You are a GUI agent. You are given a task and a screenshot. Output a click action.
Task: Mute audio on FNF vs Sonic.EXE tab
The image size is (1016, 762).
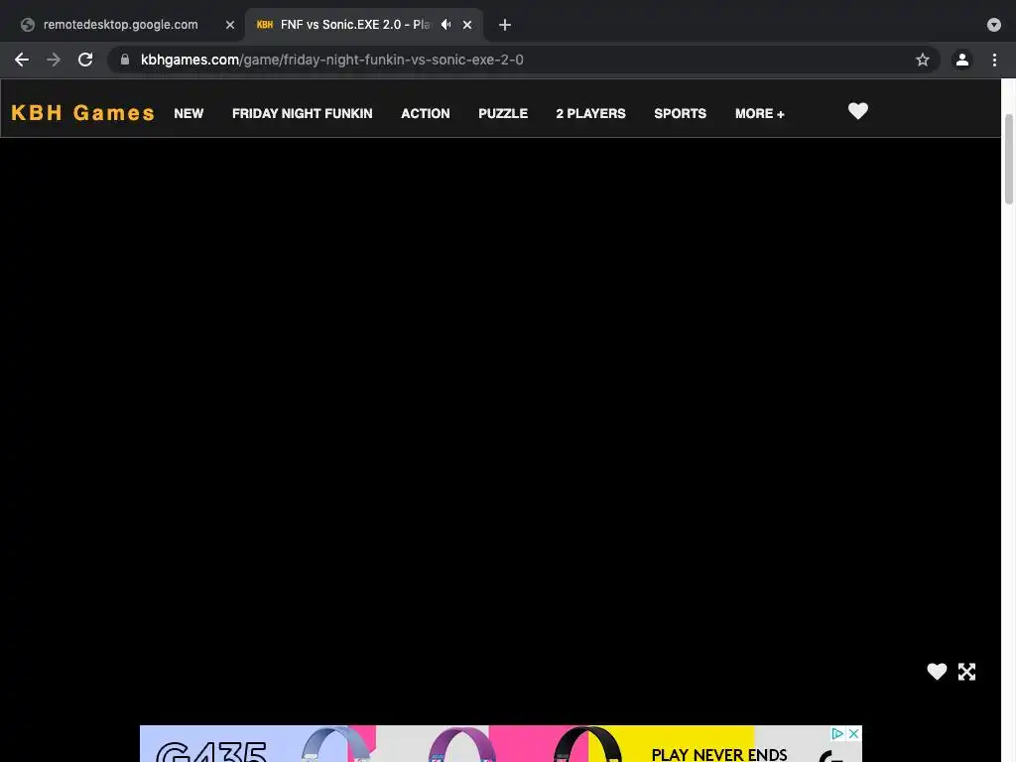[x=445, y=25]
